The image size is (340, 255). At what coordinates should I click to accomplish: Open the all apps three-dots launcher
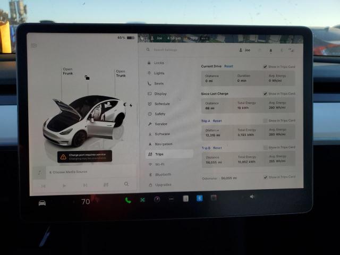(x=171, y=199)
